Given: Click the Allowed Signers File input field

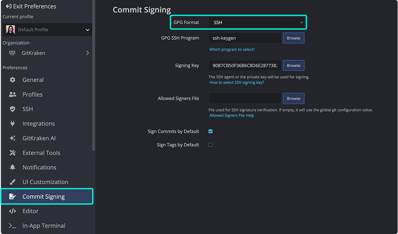Looking at the screenshot, I should click(245, 99).
